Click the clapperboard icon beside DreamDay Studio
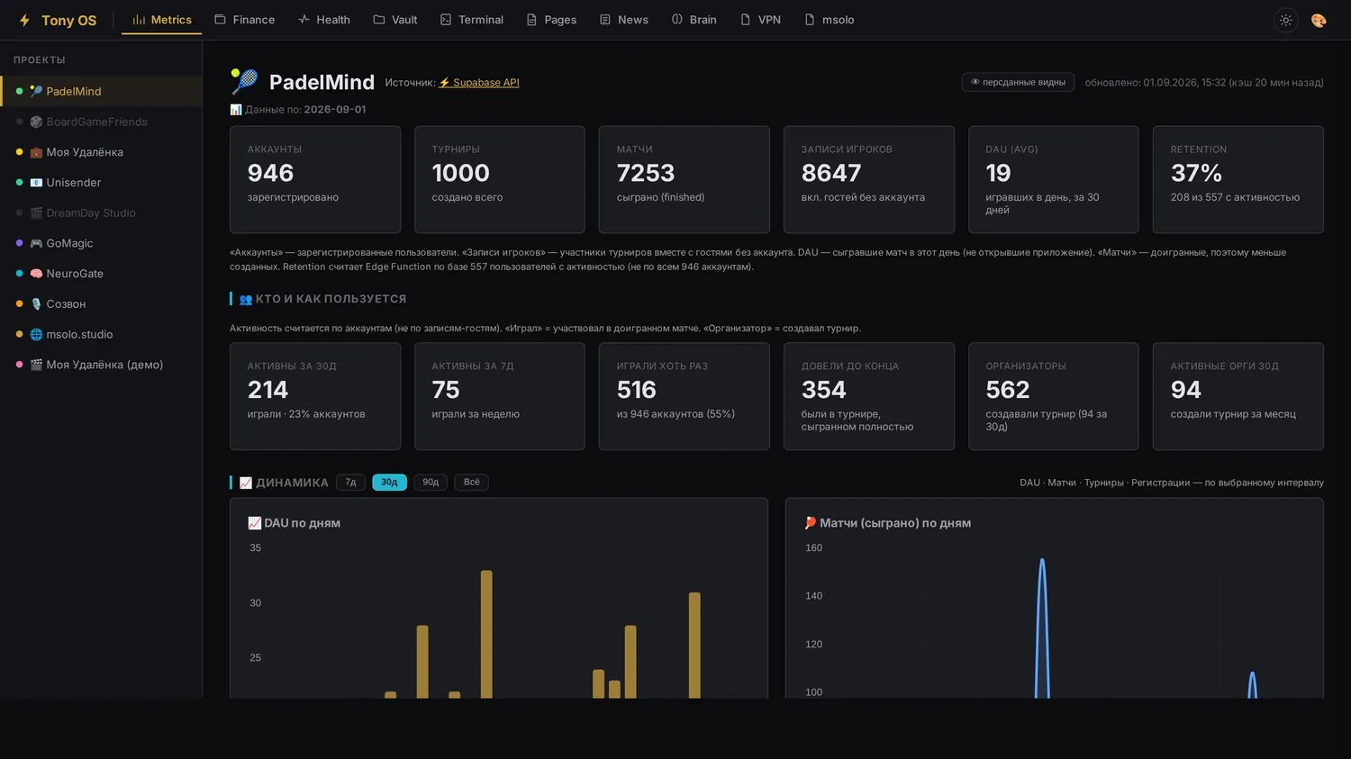1351x759 pixels. pyautogui.click(x=36, y=213)
